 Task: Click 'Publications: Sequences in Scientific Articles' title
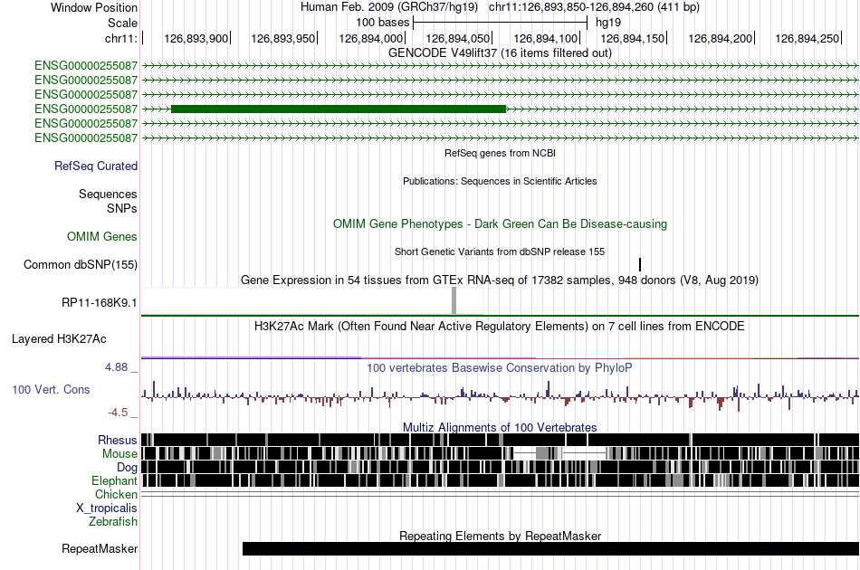(500, 181)
